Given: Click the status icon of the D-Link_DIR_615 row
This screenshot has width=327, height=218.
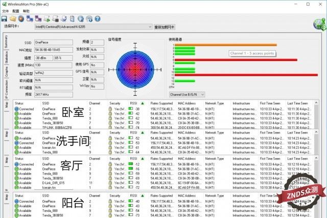Looking at the screenshot, I should tap(16, 183).
